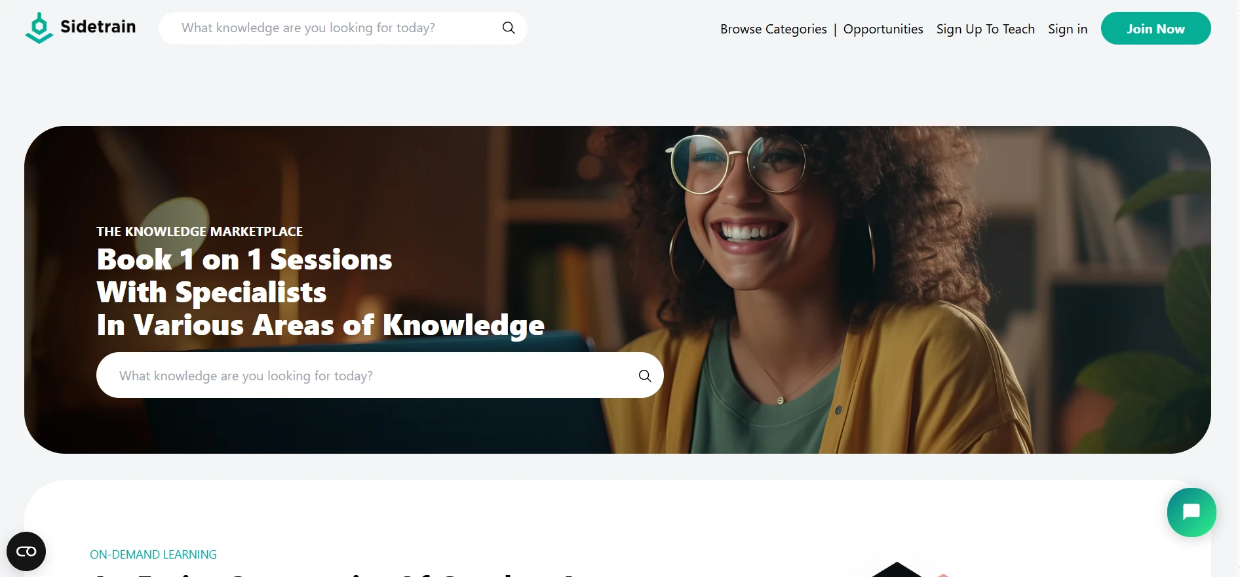Click the With Specialists headline line

pyautogui.click(x=212, y=292)
